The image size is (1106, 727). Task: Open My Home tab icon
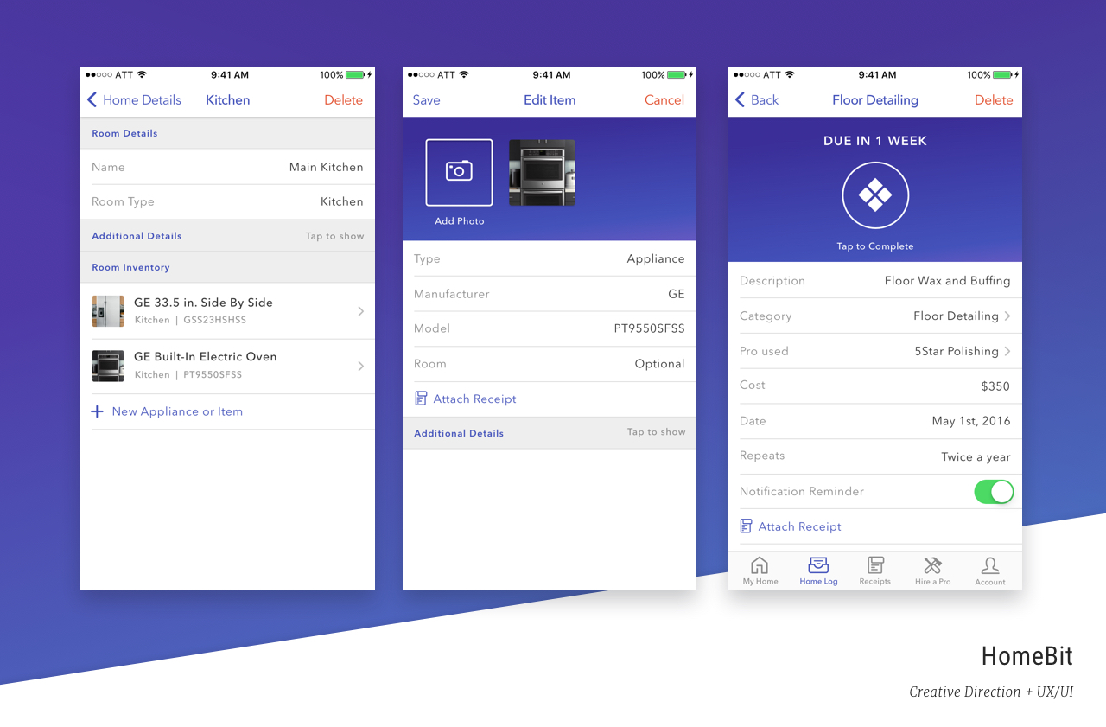click(760, 566)
